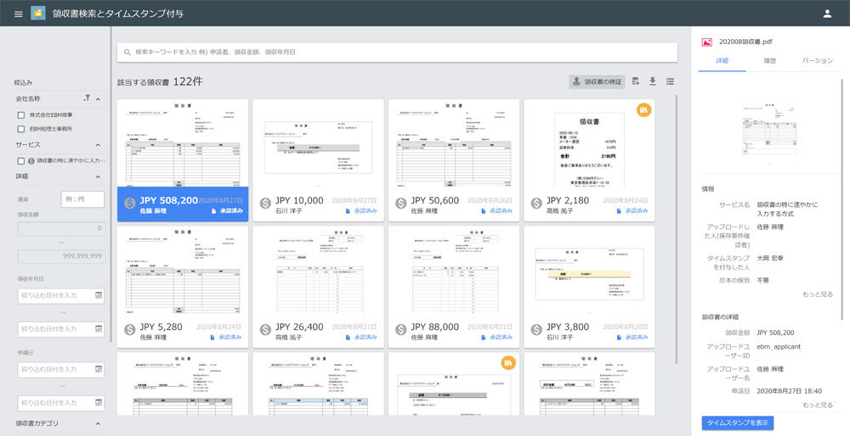The image size is (850, 436).
Task: Collapse the 領収書カテゴリ filter section
Action: 98,423
